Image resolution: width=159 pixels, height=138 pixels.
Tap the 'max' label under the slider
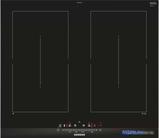[92, 132]
